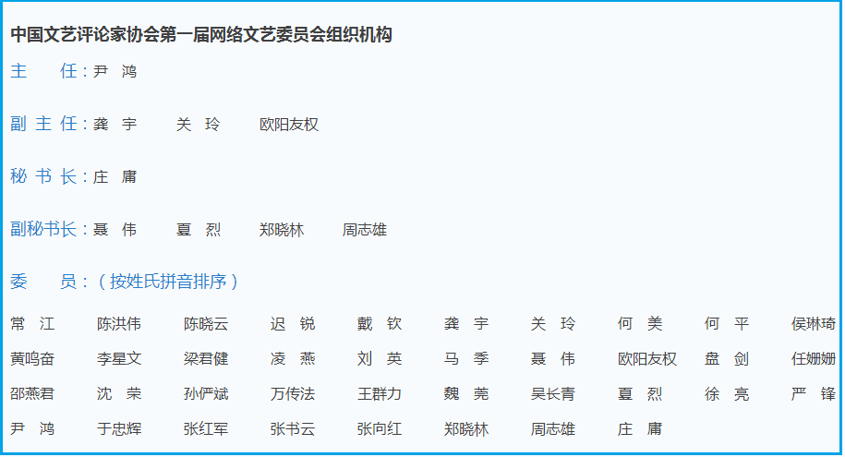Image resolution: width=845 pixels, height=457 pixels.
Task: Select the name 魏莞
Action: 466,394
